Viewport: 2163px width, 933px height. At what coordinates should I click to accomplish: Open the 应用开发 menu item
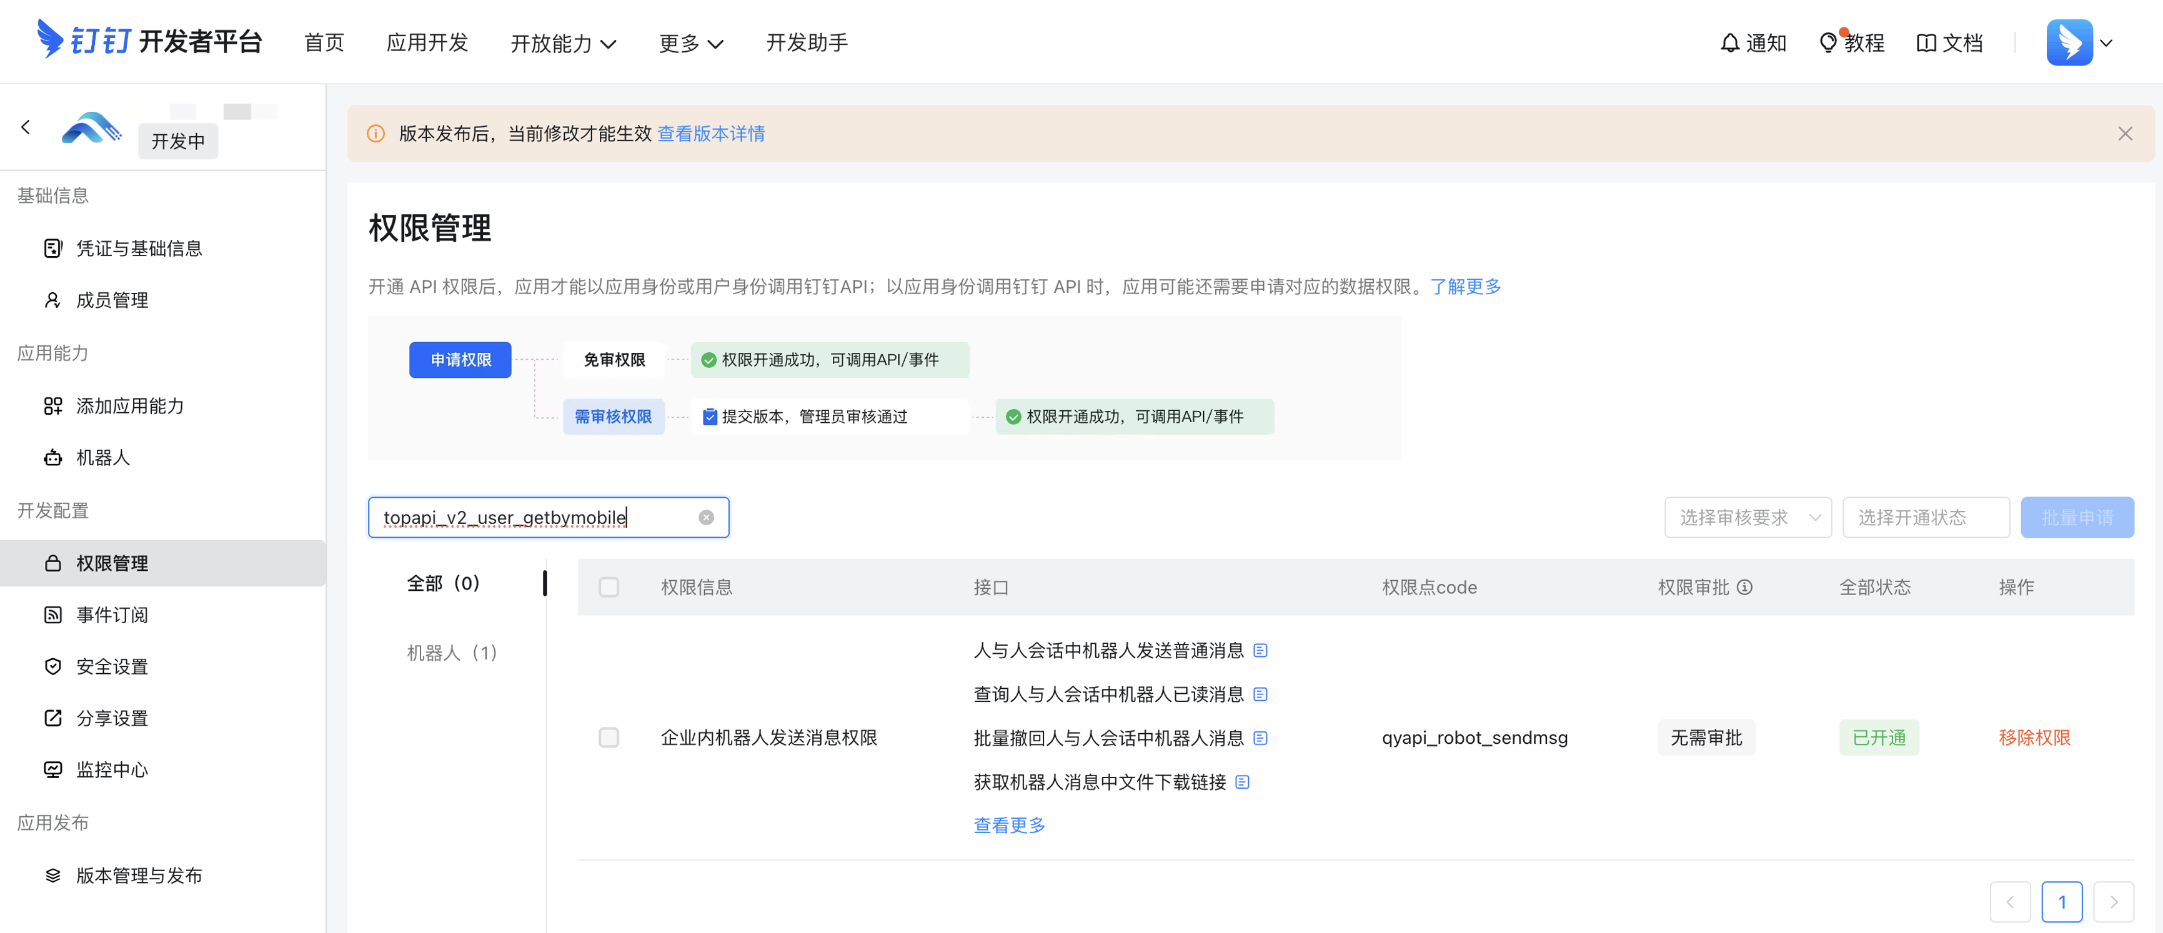tap(427, 43)
